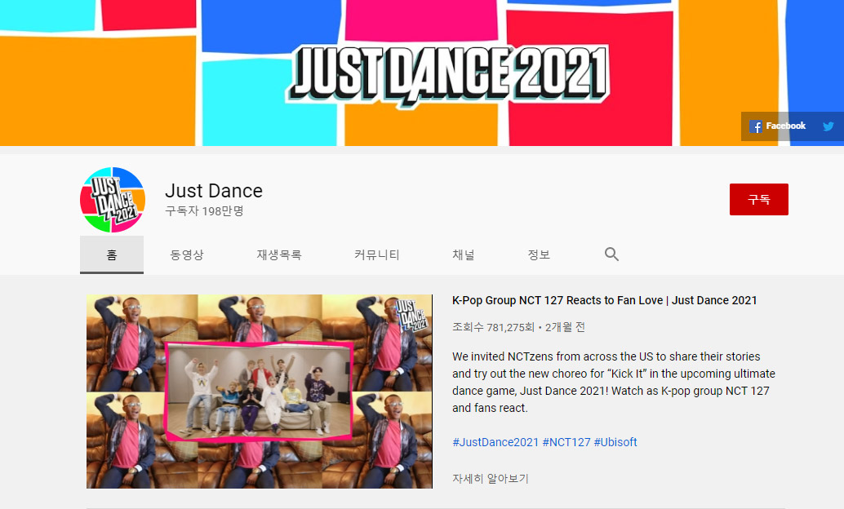Open the 채널 tab
844x509 pixels.
464,254
